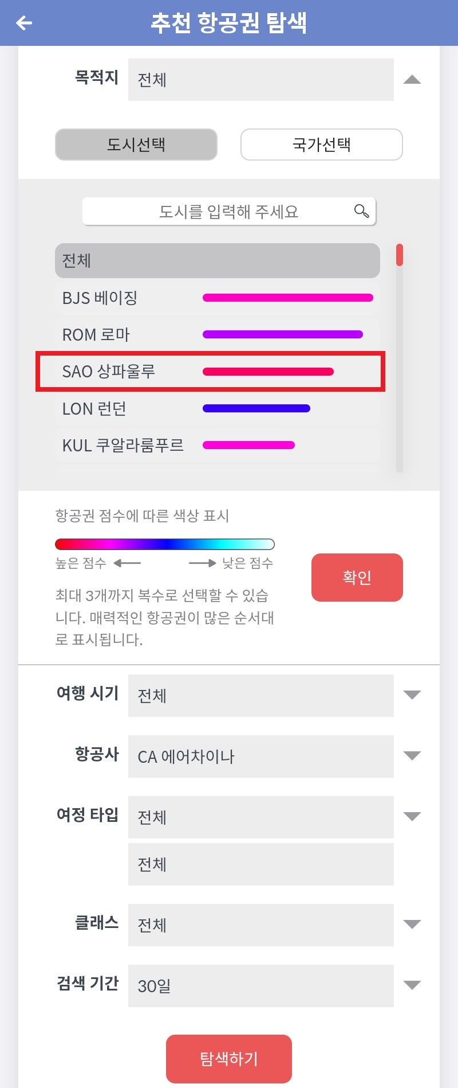Click the 도시를 입력해 주세요 input field

point(229,210)
